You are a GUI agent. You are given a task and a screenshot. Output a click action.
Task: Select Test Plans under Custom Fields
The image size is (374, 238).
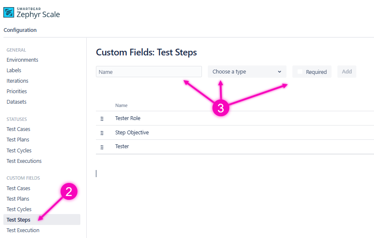[x=18, y=199]
